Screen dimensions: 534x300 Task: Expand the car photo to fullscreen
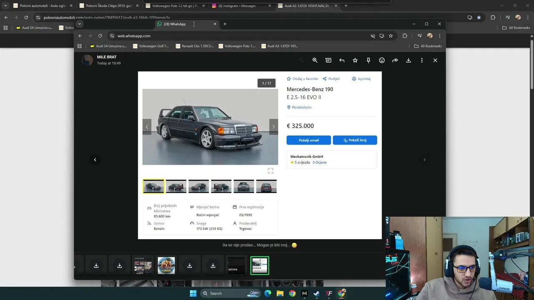pyautogui.click(x=270, y=171)
